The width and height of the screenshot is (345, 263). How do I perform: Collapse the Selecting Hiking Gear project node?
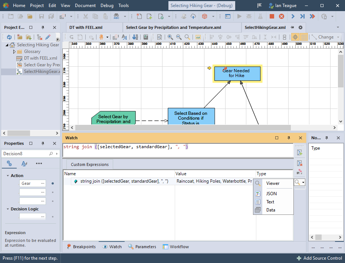[7, 45]
